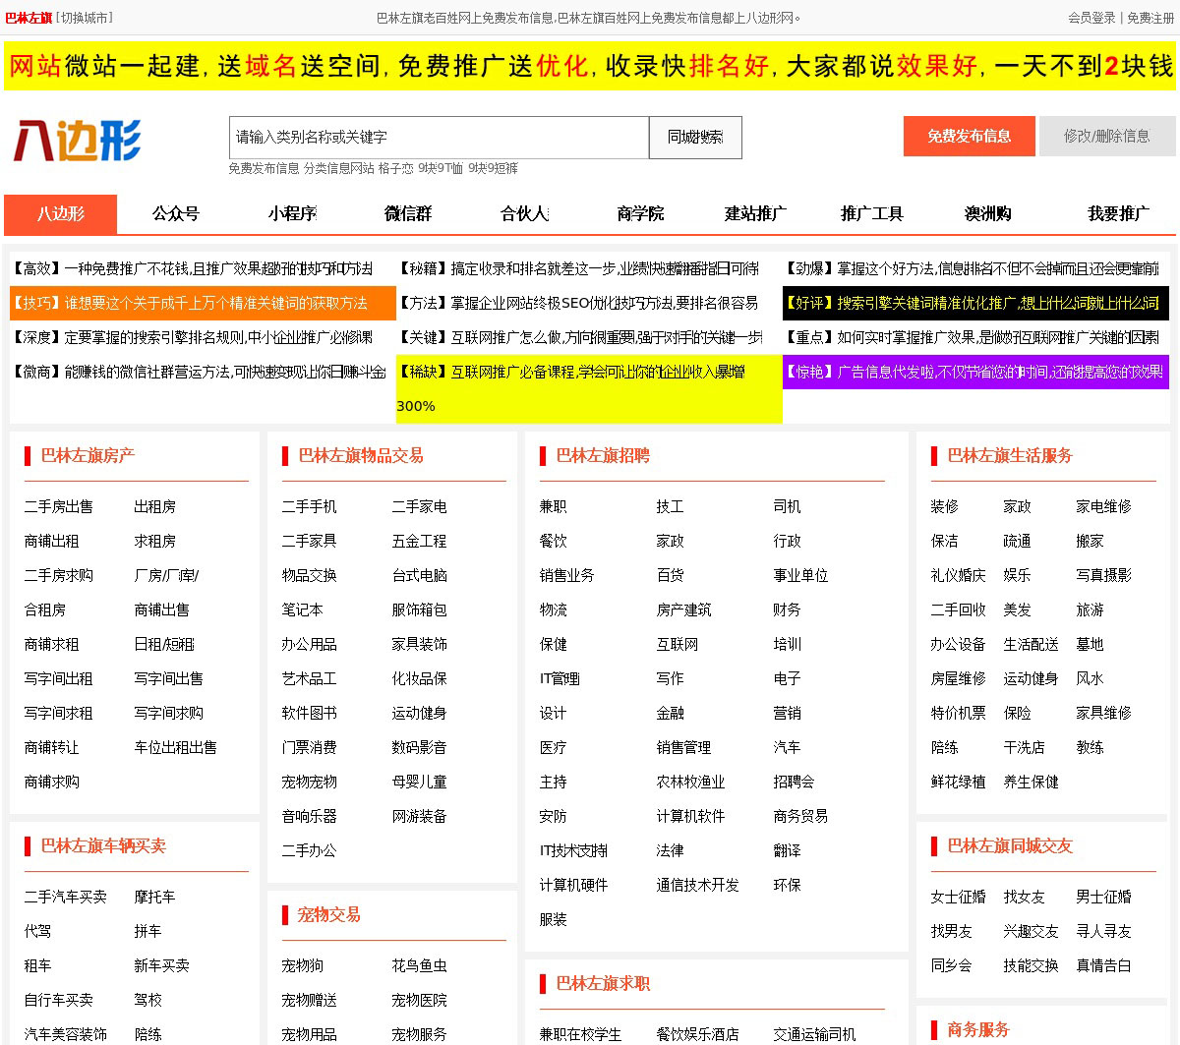Open the black 【好评】 highlighted article

[974, 304]
